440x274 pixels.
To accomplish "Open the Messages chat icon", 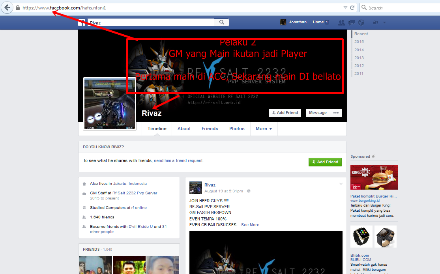I will pyautogui.click(x=351, y=22).
